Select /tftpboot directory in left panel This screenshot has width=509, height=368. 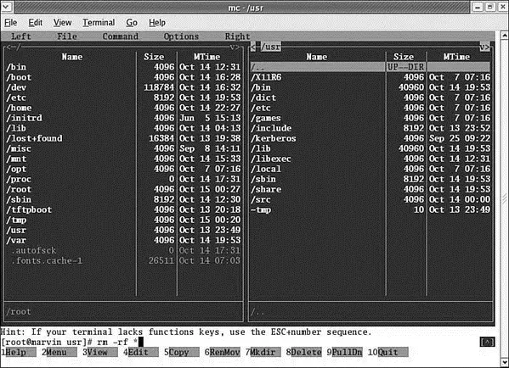[123, 210]
